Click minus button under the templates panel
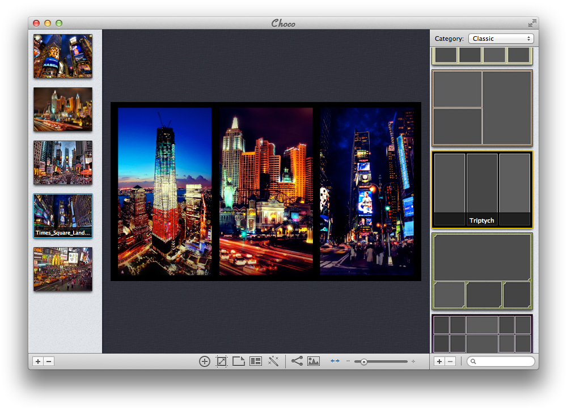Image resolution: width=567 pixels, height=408 pixels. 450,362
